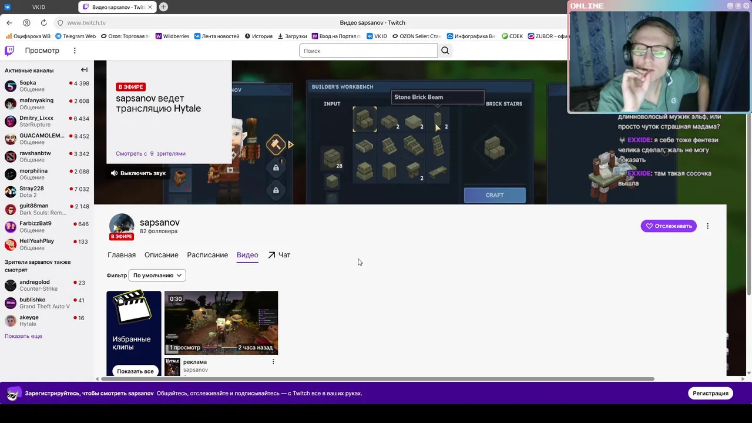Open Dmitry_Lixxx channel avatar
Viewport: 752px width, 423px height.
pyautogui.click(x=11, y=122)
